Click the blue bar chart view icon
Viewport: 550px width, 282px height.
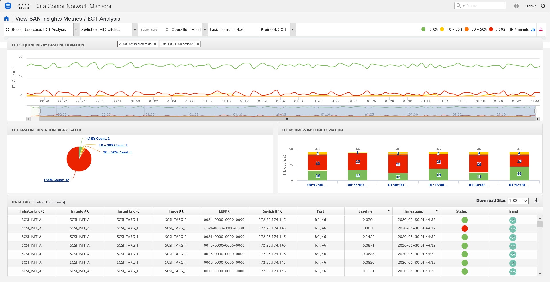coord(533,29)
